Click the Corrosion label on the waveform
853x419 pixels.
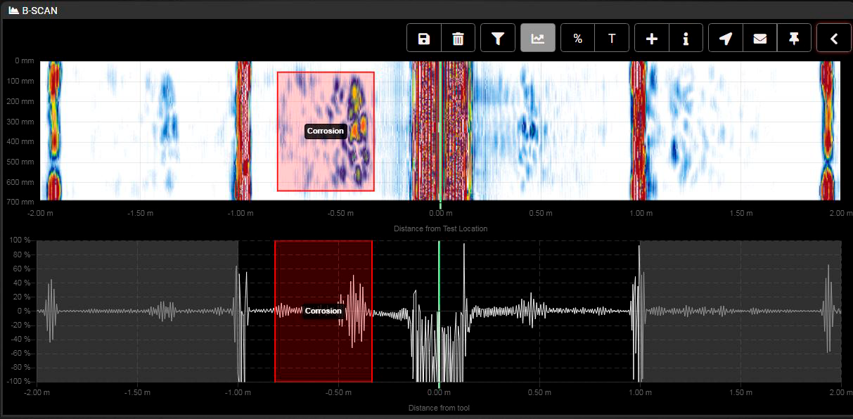point(323,311)
